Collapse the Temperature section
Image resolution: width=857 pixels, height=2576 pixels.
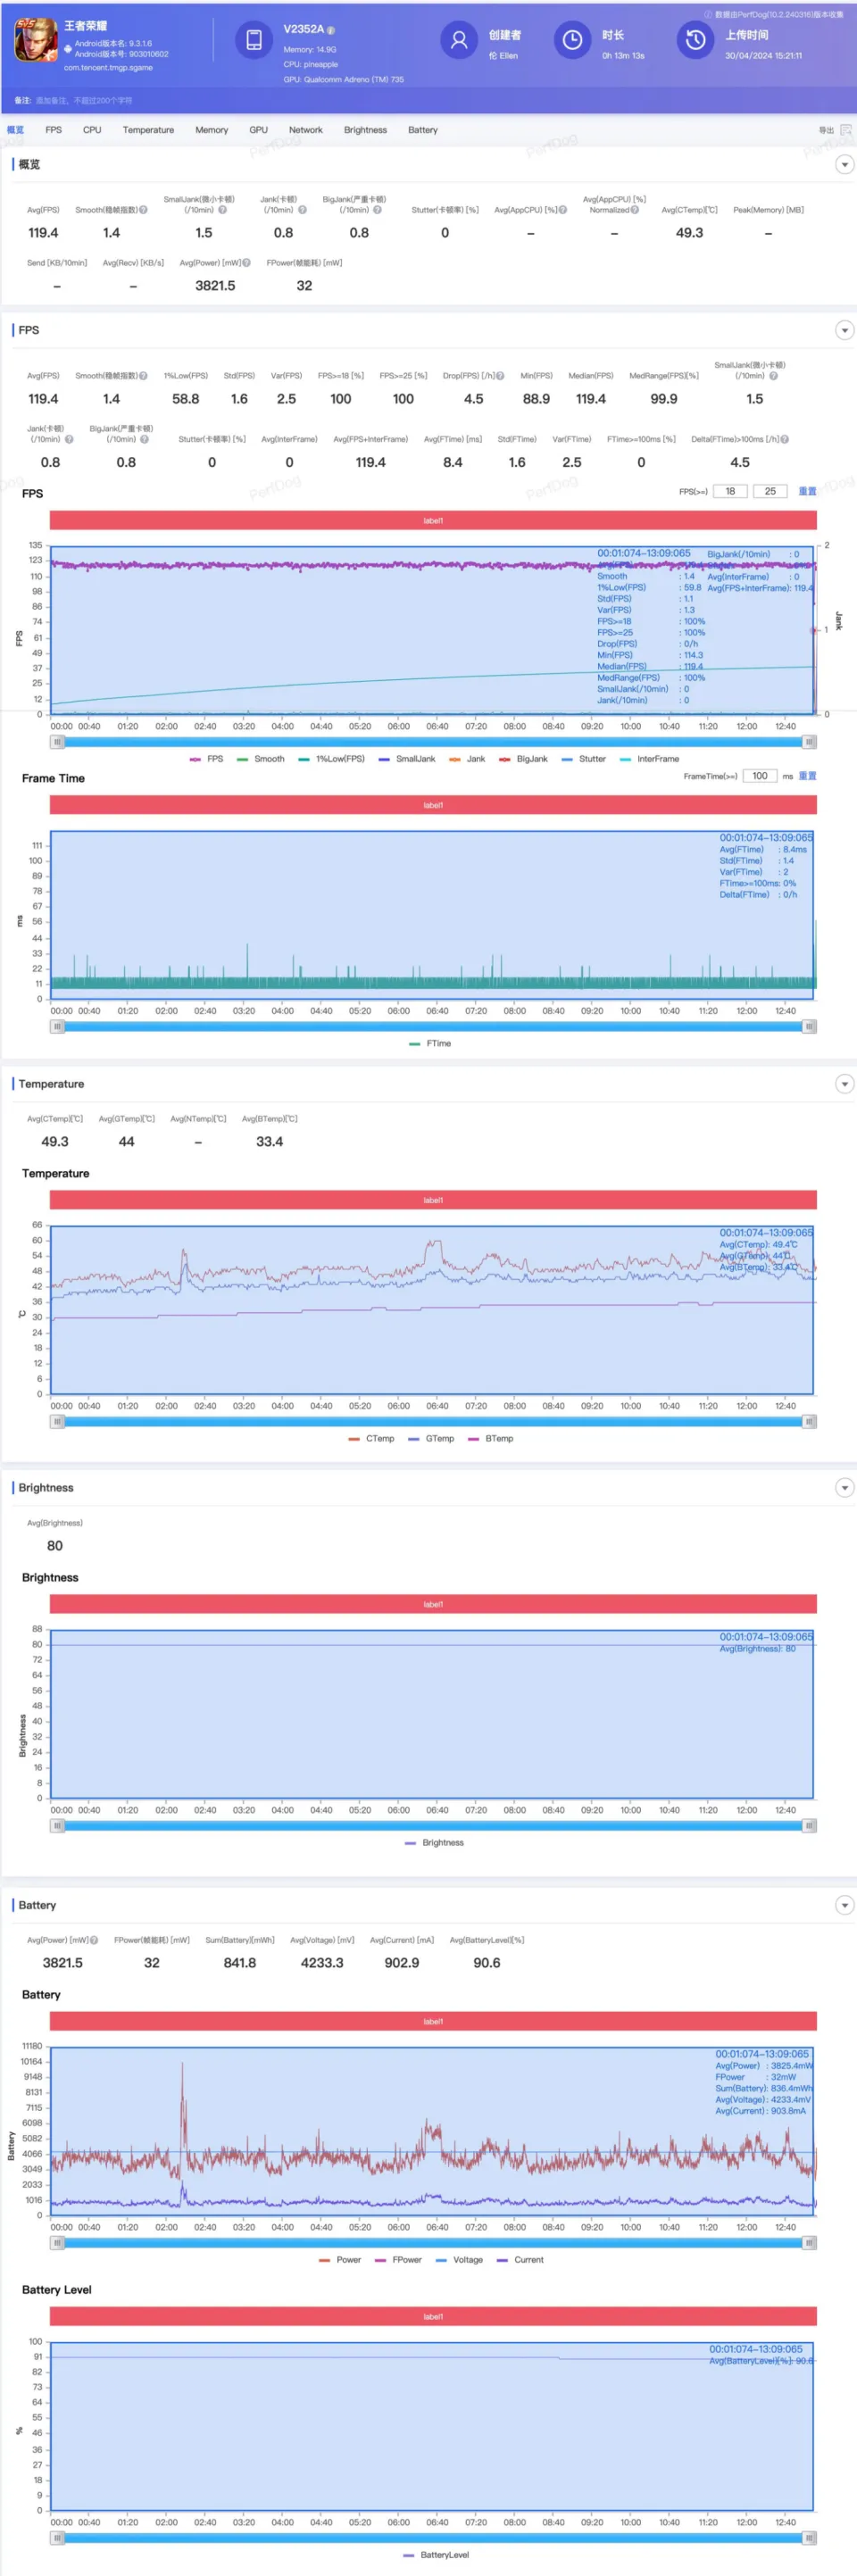coord(844,1084)
